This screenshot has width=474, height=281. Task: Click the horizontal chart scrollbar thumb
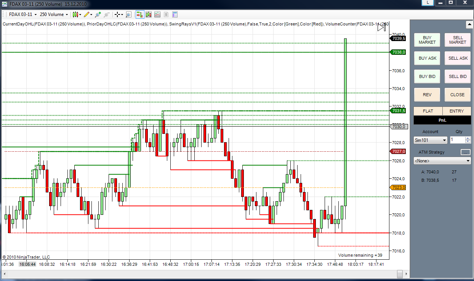tap(399, 274)
